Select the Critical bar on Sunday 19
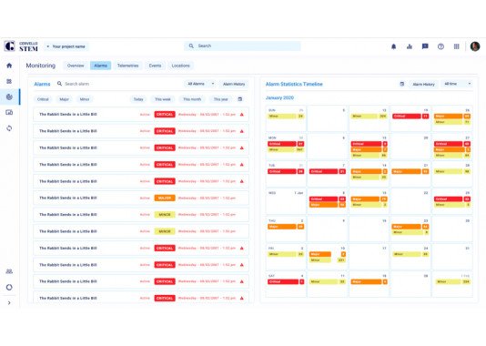The width and height of the screenshot is (486, 346). click(410, 117)
